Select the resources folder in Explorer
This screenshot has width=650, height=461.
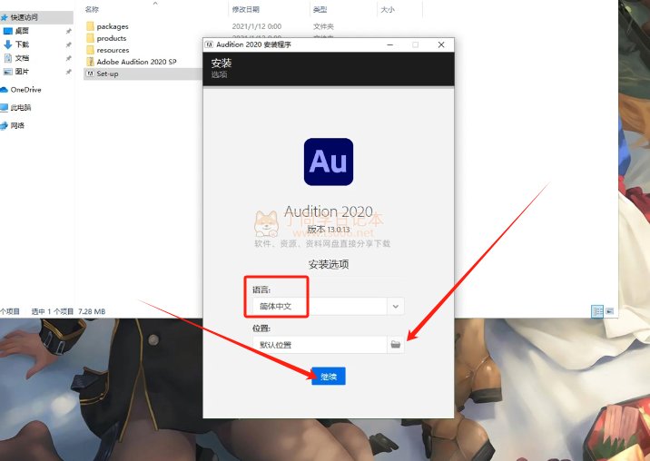point(113,50)
